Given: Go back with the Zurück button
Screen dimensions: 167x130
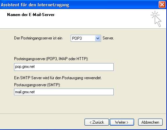Looking at the screenshot, I should point(97,122).
